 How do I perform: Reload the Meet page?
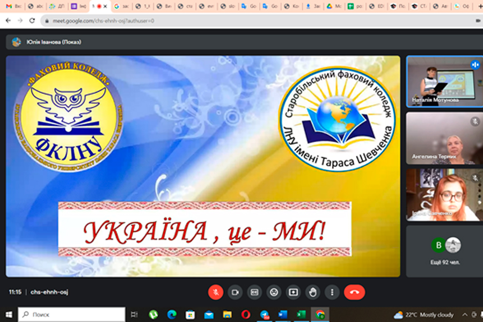pos(32,20)
